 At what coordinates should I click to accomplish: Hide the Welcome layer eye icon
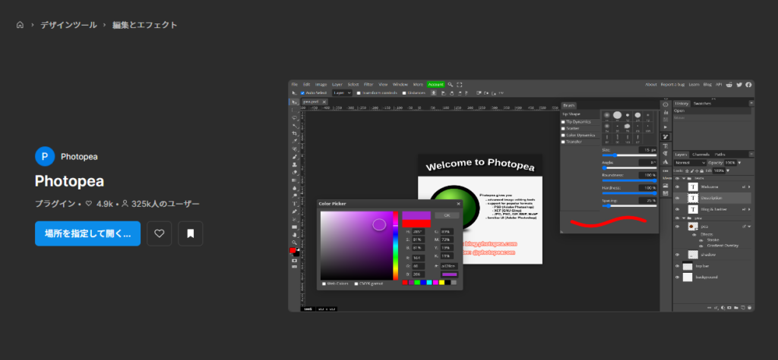click(x=677, y=186)
